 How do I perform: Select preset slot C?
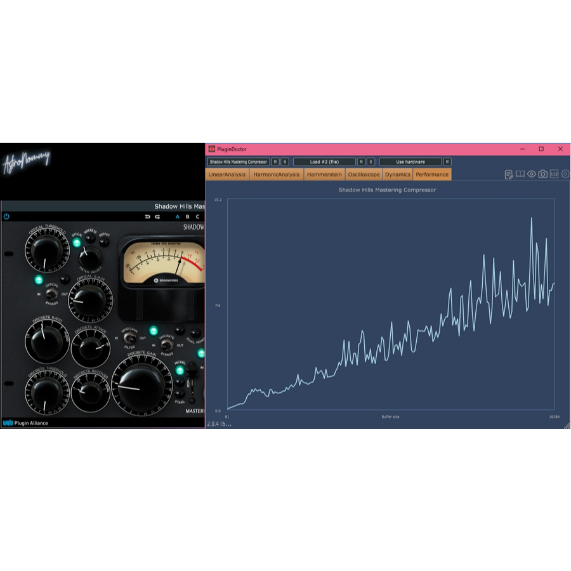click(x=197, y=217)
